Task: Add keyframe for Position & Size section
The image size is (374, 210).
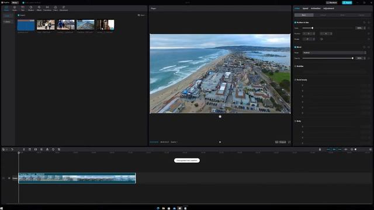Action: click(369, 22)
